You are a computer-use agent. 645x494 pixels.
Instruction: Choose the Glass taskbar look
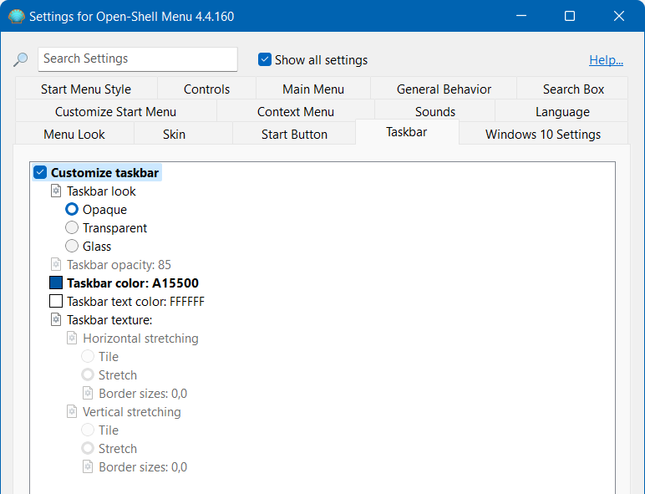(x=72, y=247)
